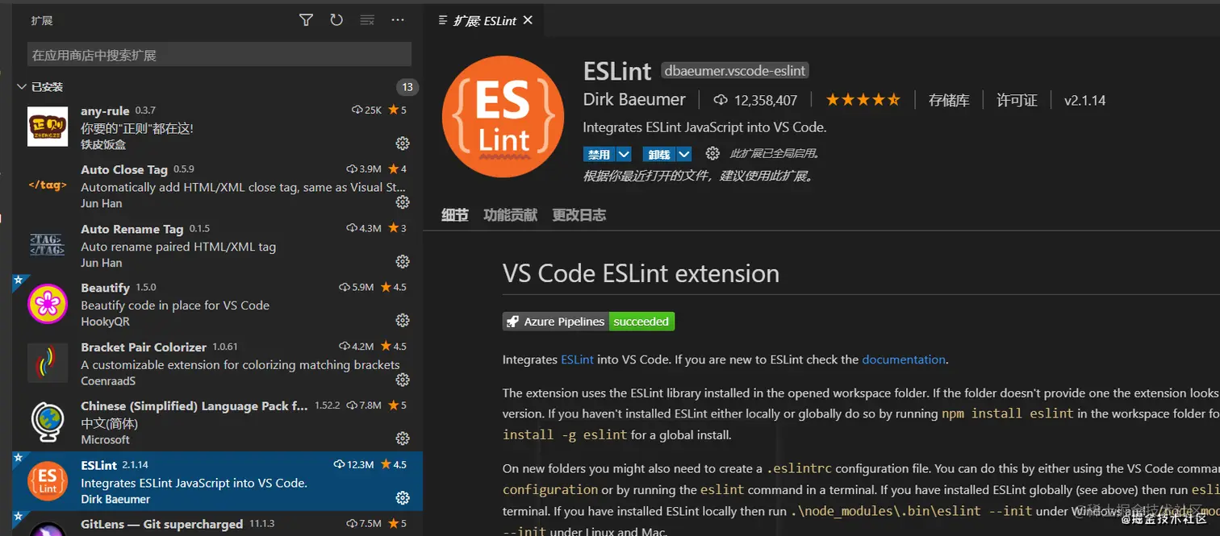1220x536 pixels.
Task: Open Bracket Pair Colorizer manage gear
Action: [403, 380]
